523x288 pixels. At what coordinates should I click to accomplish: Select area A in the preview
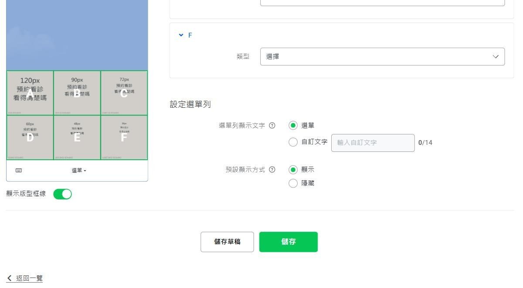(x=30, y=93)
